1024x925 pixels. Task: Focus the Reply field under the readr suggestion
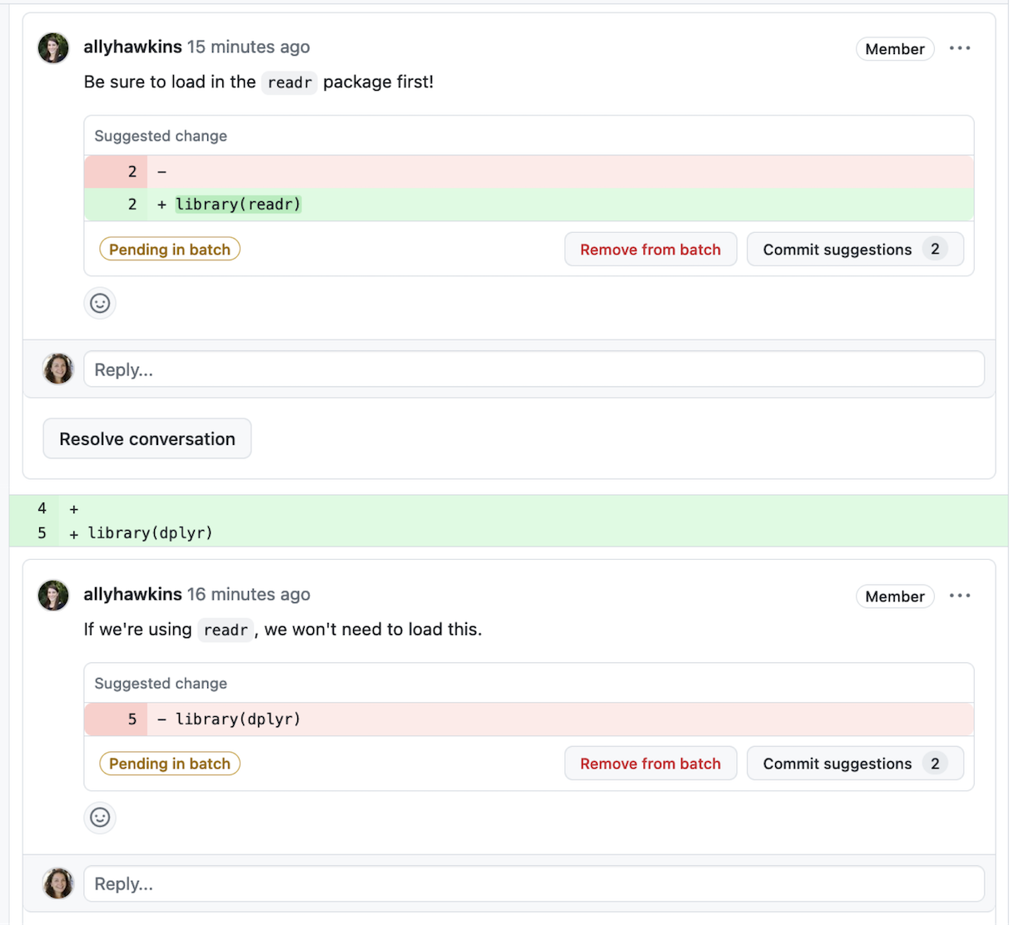[534, 369]
